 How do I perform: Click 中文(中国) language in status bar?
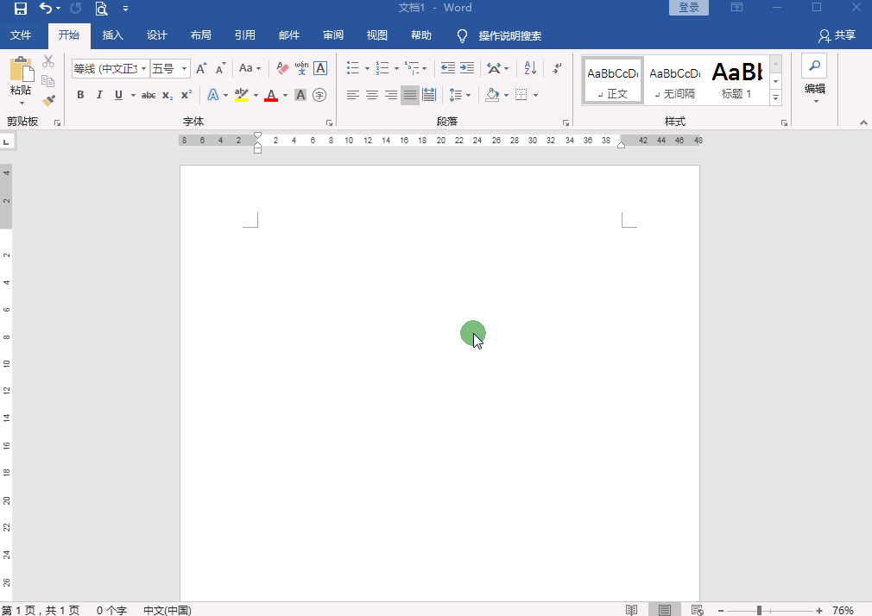click(x=167, y=611)
